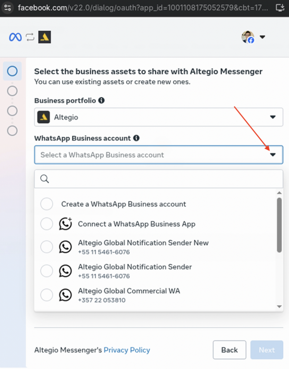Select Altegio Global Commercial WA radio button
Viewport: 289px width, 369px height.
(x=47, y=295)
